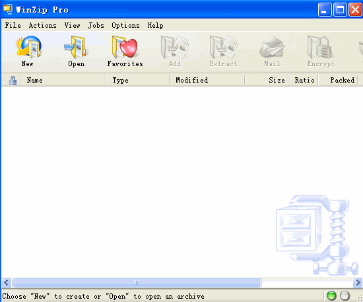
Task: Click the WinZip Pro title bar icon
Action: pyautogui.click(x=8, y=9)
